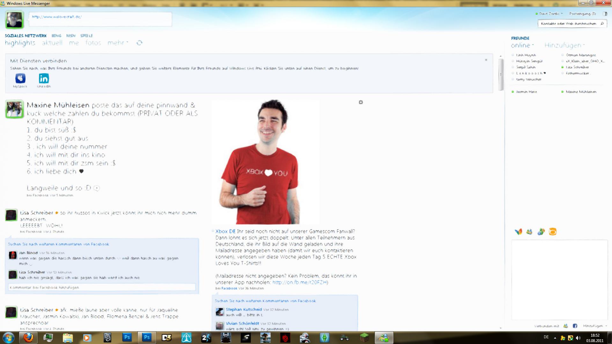Switch to compact view icon
The height and width of the screenshot is (344, 612).
[x=605, y=14]
